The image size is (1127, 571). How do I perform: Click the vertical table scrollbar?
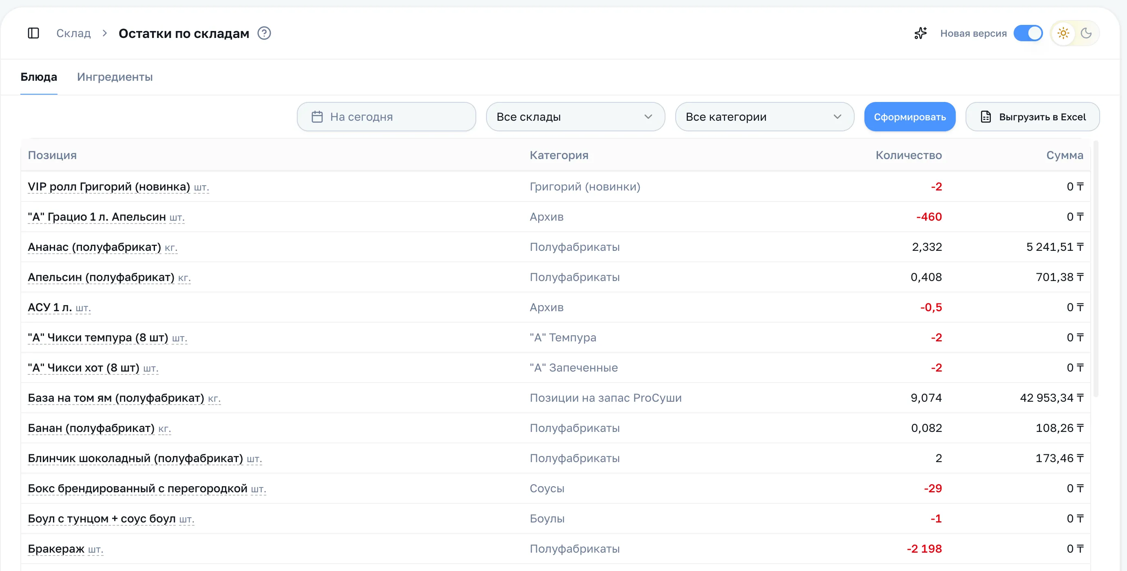1096,269
